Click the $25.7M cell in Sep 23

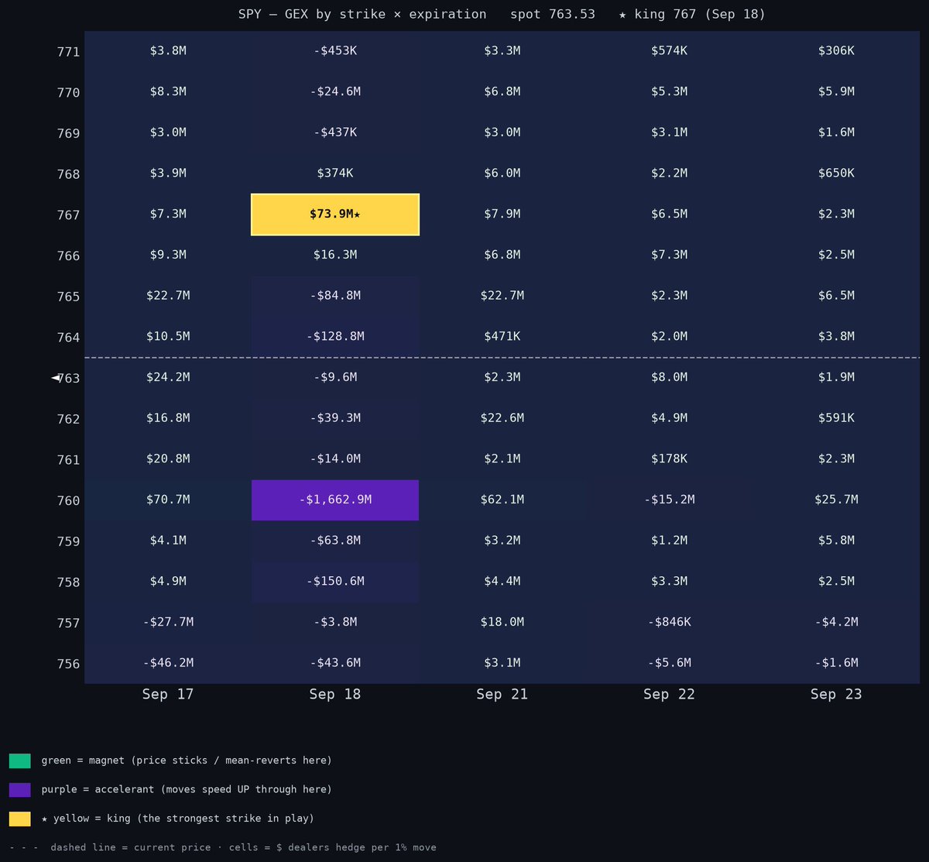[836, 500]
